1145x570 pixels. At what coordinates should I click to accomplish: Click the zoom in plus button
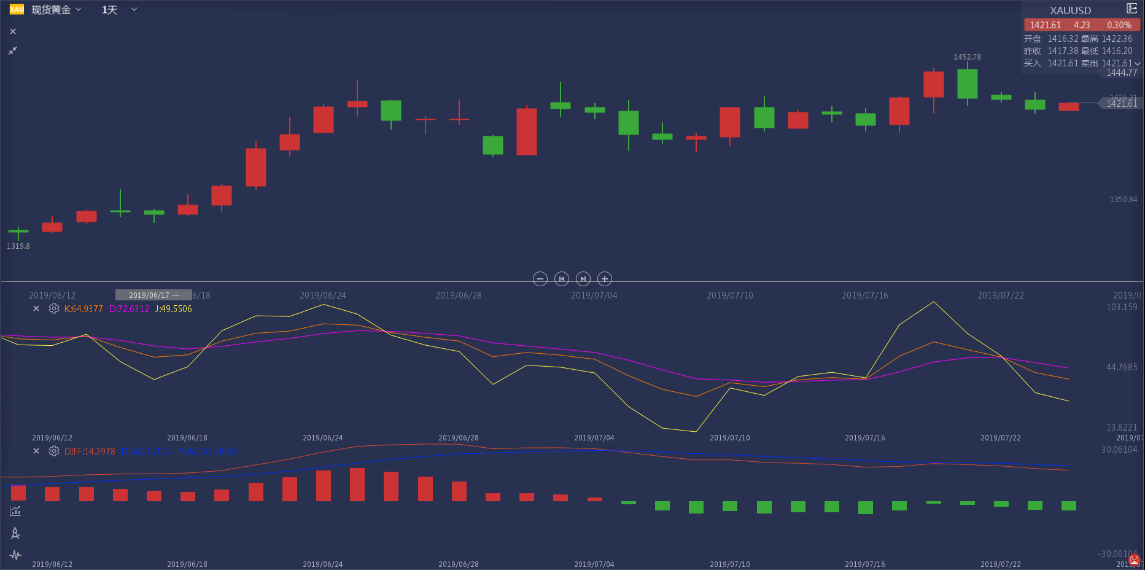(x=605, y=279)
